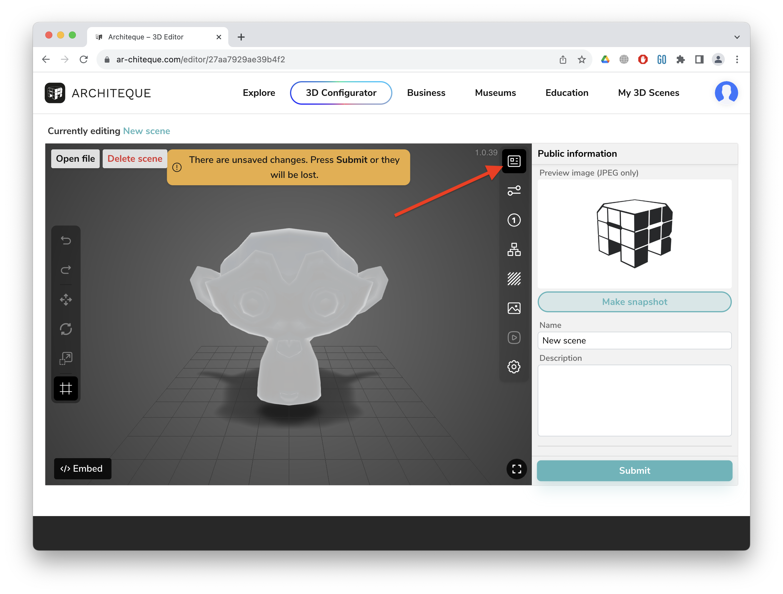The image size is (783, 594).
Task: Open the Explore menu item
Action: (259, 93)
